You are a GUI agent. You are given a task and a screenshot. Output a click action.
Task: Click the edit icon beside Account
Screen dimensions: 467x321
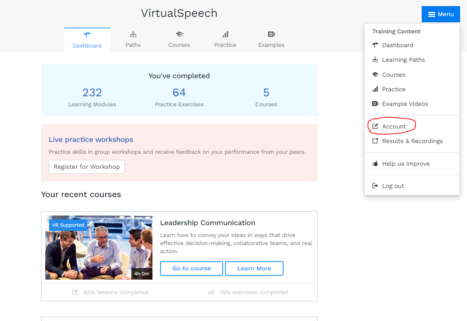[x=375, y=126]
